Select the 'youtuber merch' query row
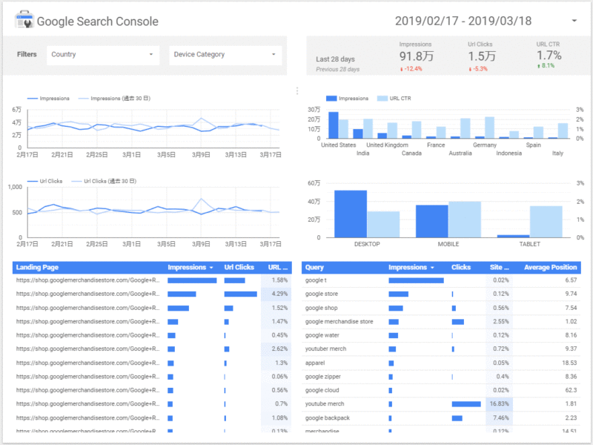The height and width of the screenshot is (445, 593). point(441,349)
